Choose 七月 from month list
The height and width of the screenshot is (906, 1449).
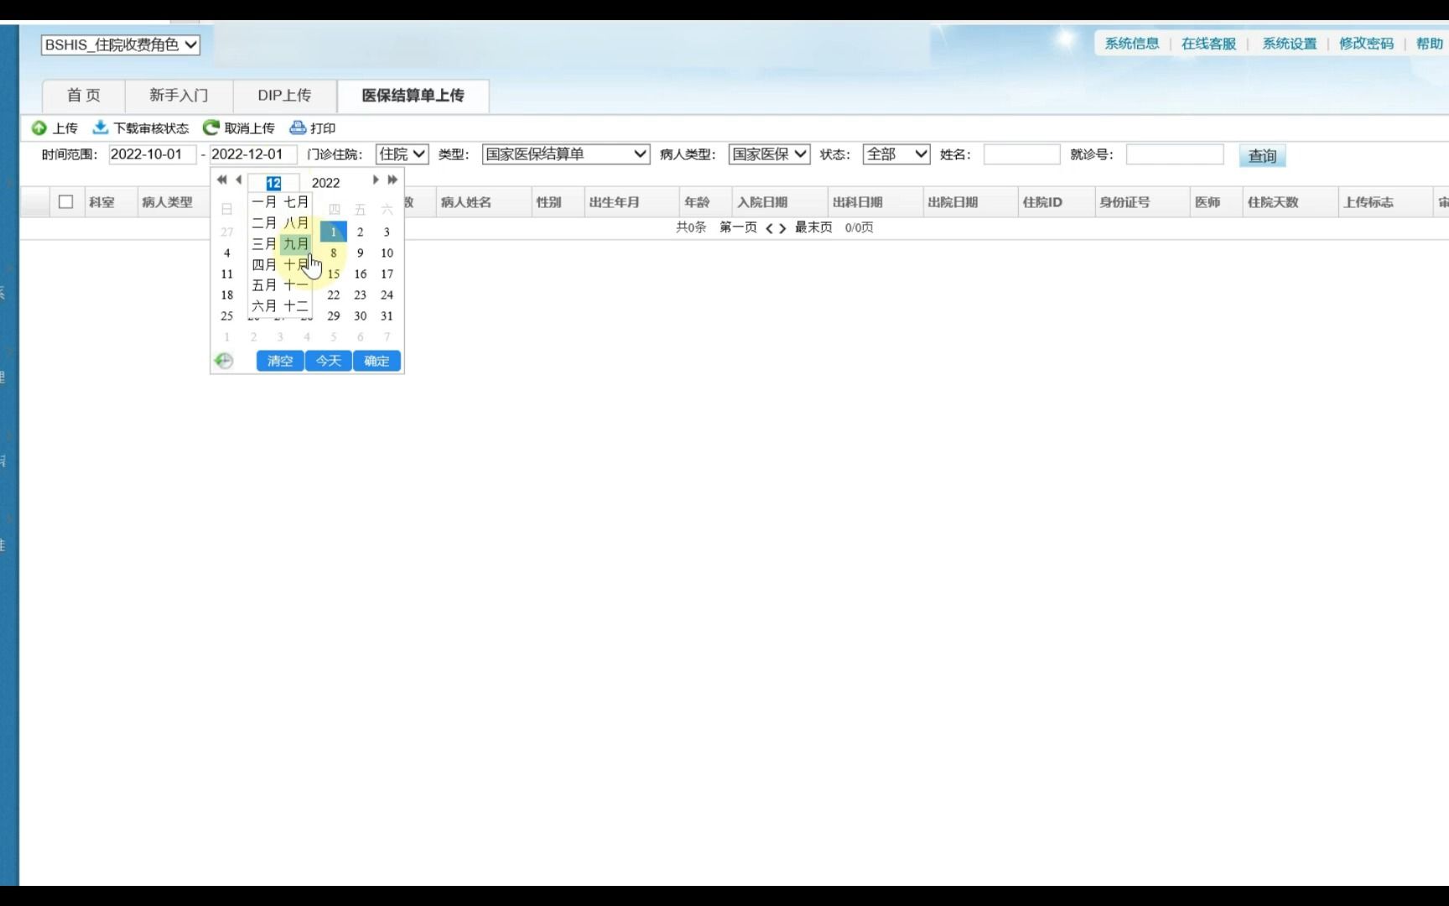(x=296, y=202)
